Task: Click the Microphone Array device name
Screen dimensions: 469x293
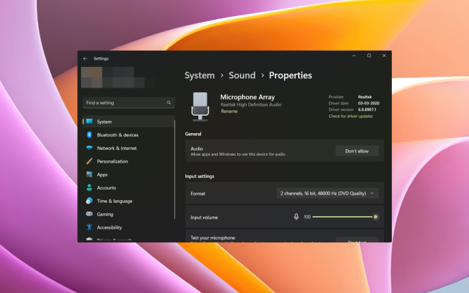Action: tap(247, 97)
